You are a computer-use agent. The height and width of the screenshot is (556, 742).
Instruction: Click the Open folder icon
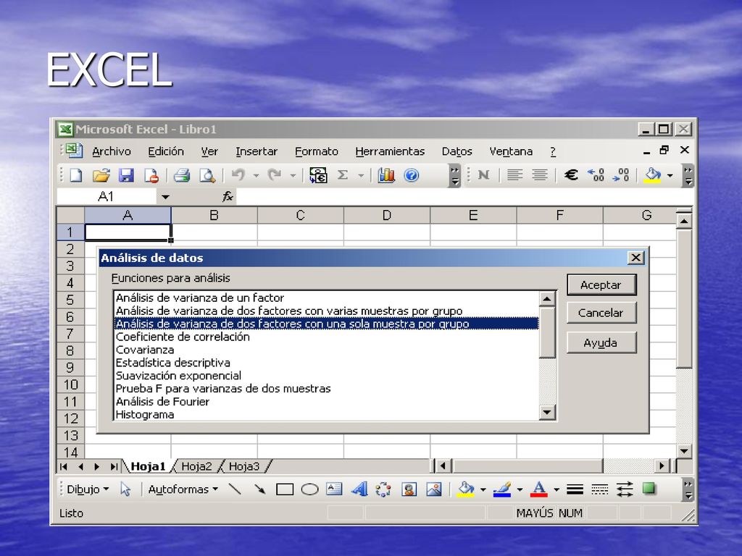101,175
